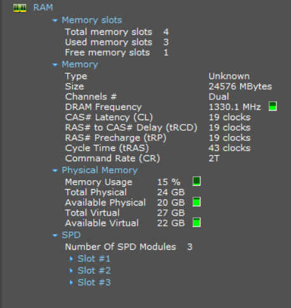Collapse the SPD section arrow
Viewport: 291px width, 308px height.
(x=55, y=235)
